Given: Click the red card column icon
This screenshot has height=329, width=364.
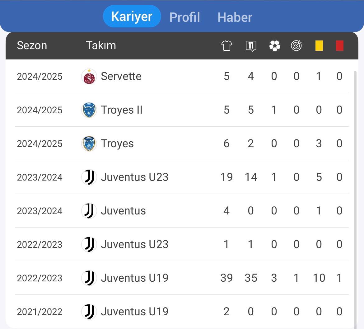Looking at the screenshot, I should click(x=340, y=45).
